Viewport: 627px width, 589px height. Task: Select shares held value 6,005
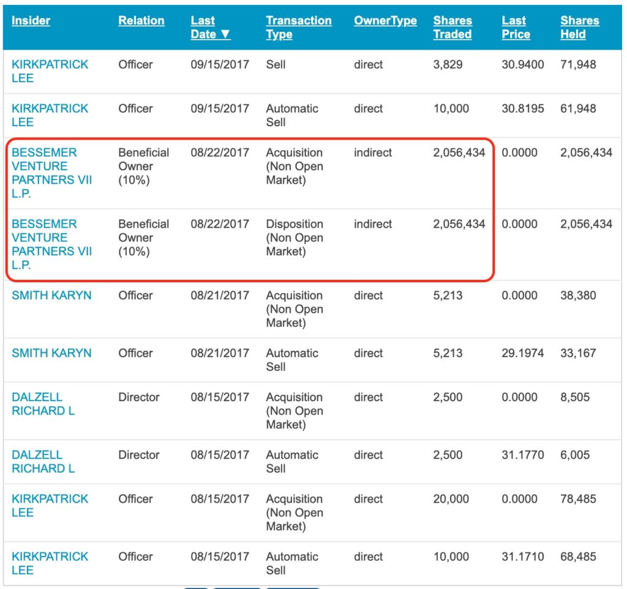(575, 455)
